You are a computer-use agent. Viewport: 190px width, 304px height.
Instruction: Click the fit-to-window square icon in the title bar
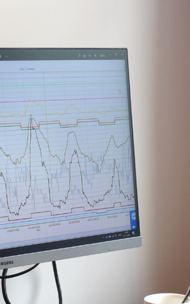tap(85, 56)
